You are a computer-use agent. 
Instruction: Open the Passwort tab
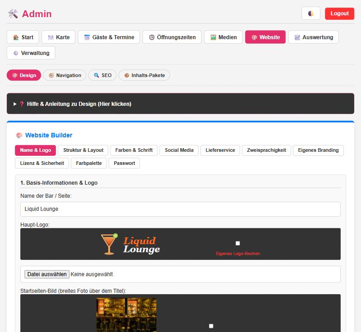(x=125, y=163)
